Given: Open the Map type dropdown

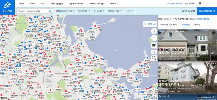Looking at the screenshot, I should (x=154, y=52).
